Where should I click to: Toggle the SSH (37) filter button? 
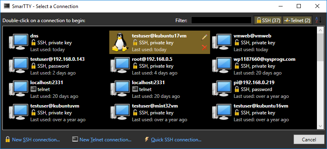268,21
